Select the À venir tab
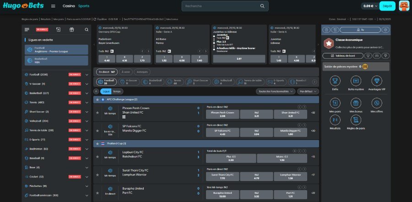The height and width of the screenshot is (202, 412). pos(126,72)
